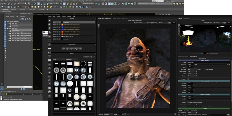Select the Rotate tool in 3ds Max toolbar
This screenshot has width=232, height=116.
pos(42,4)
